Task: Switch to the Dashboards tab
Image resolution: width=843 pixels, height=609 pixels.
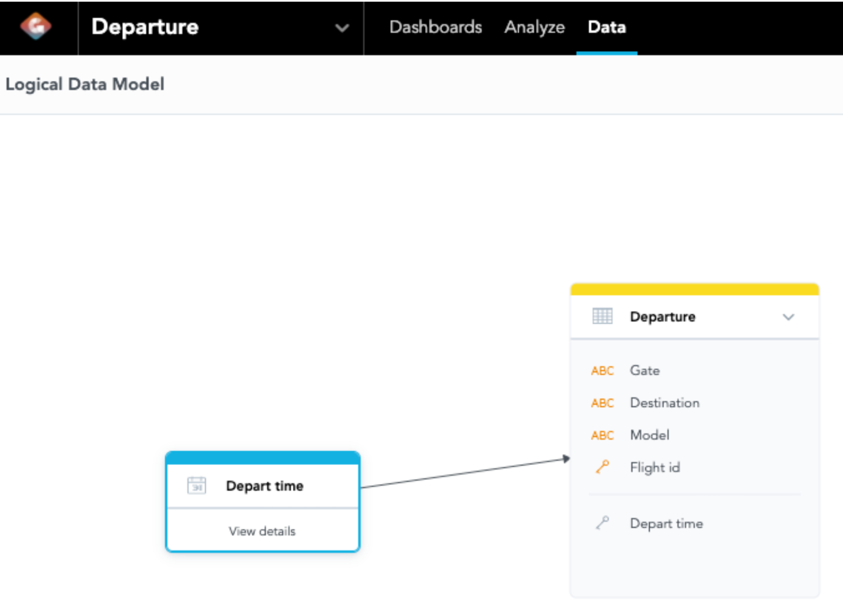Action: [x=436, y=27]
